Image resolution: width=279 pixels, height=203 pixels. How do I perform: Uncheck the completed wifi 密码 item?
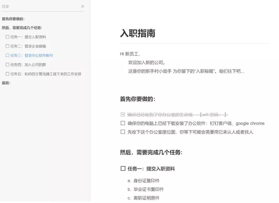point(122,114)
